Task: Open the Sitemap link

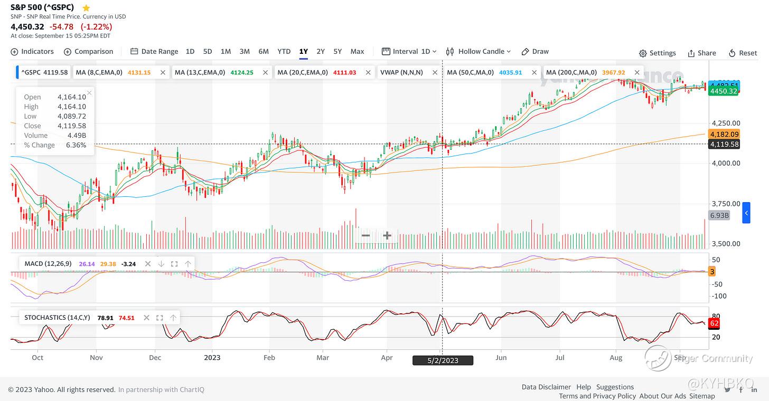Action: pos(702,396)
